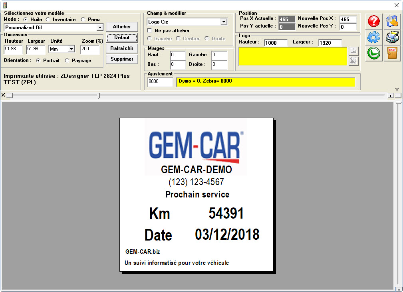Select Droite alignment radio button

click(x=206, y=38)
